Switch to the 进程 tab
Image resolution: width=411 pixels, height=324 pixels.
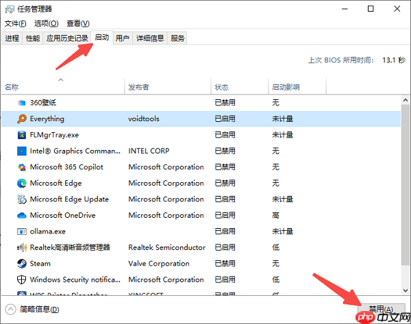12,38
